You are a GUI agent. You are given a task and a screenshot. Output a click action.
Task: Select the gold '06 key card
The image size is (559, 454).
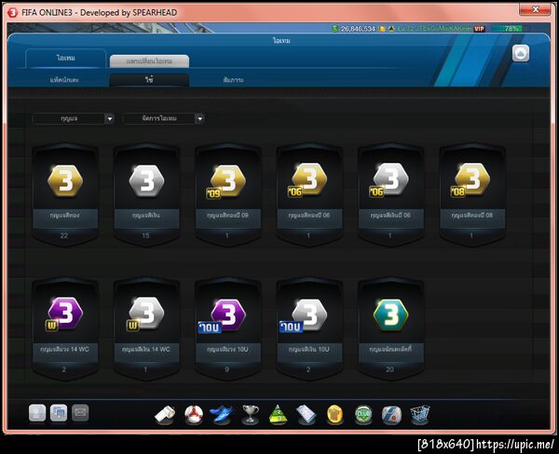309,194
